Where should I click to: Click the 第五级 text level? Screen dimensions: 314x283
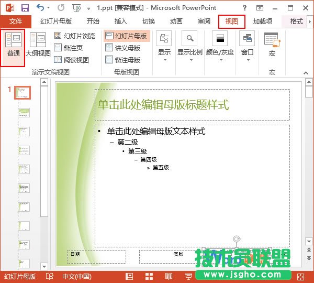161,168
